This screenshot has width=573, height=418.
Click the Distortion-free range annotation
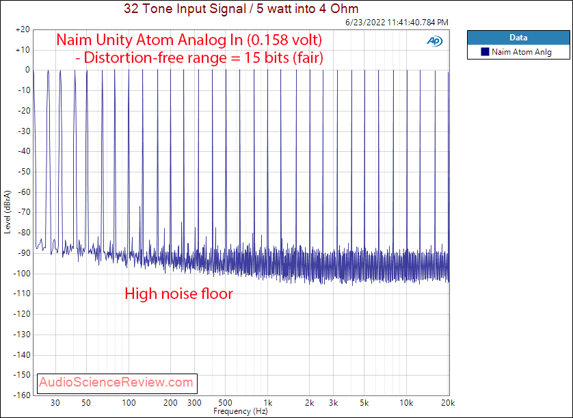click(x=199, y=57)
